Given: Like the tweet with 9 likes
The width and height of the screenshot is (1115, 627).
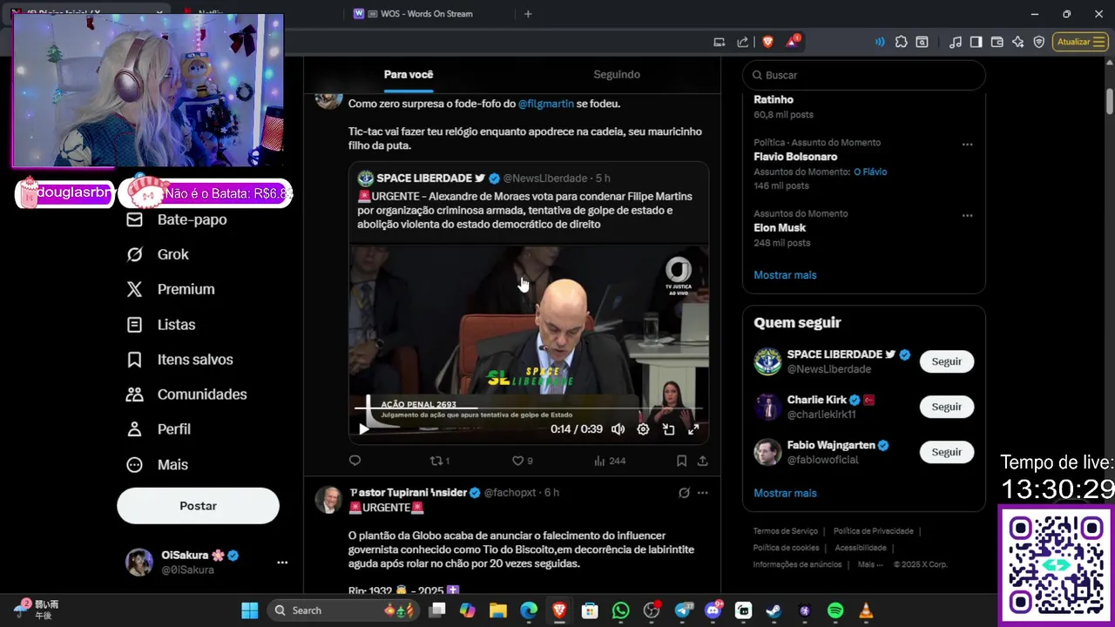Looking at the screenshot, I should (x=522, y=461).
